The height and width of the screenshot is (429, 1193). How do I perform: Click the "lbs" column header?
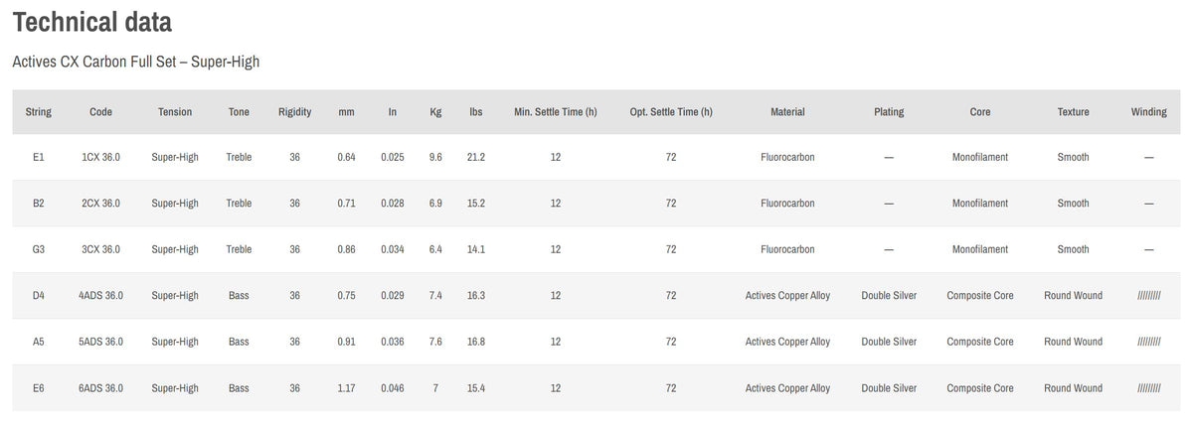click(476, 112)
